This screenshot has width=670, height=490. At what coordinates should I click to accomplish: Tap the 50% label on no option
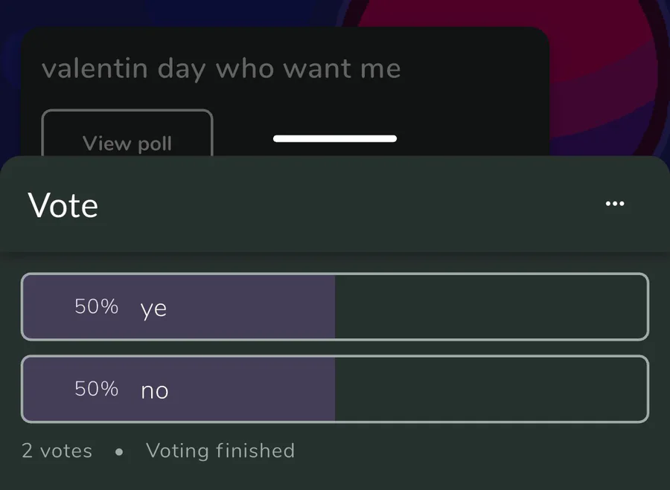[x=97, y=389]
